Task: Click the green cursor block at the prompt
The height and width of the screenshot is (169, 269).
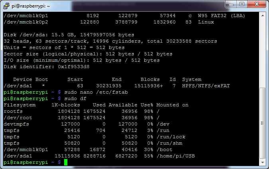Action: (x=66, y=163)
